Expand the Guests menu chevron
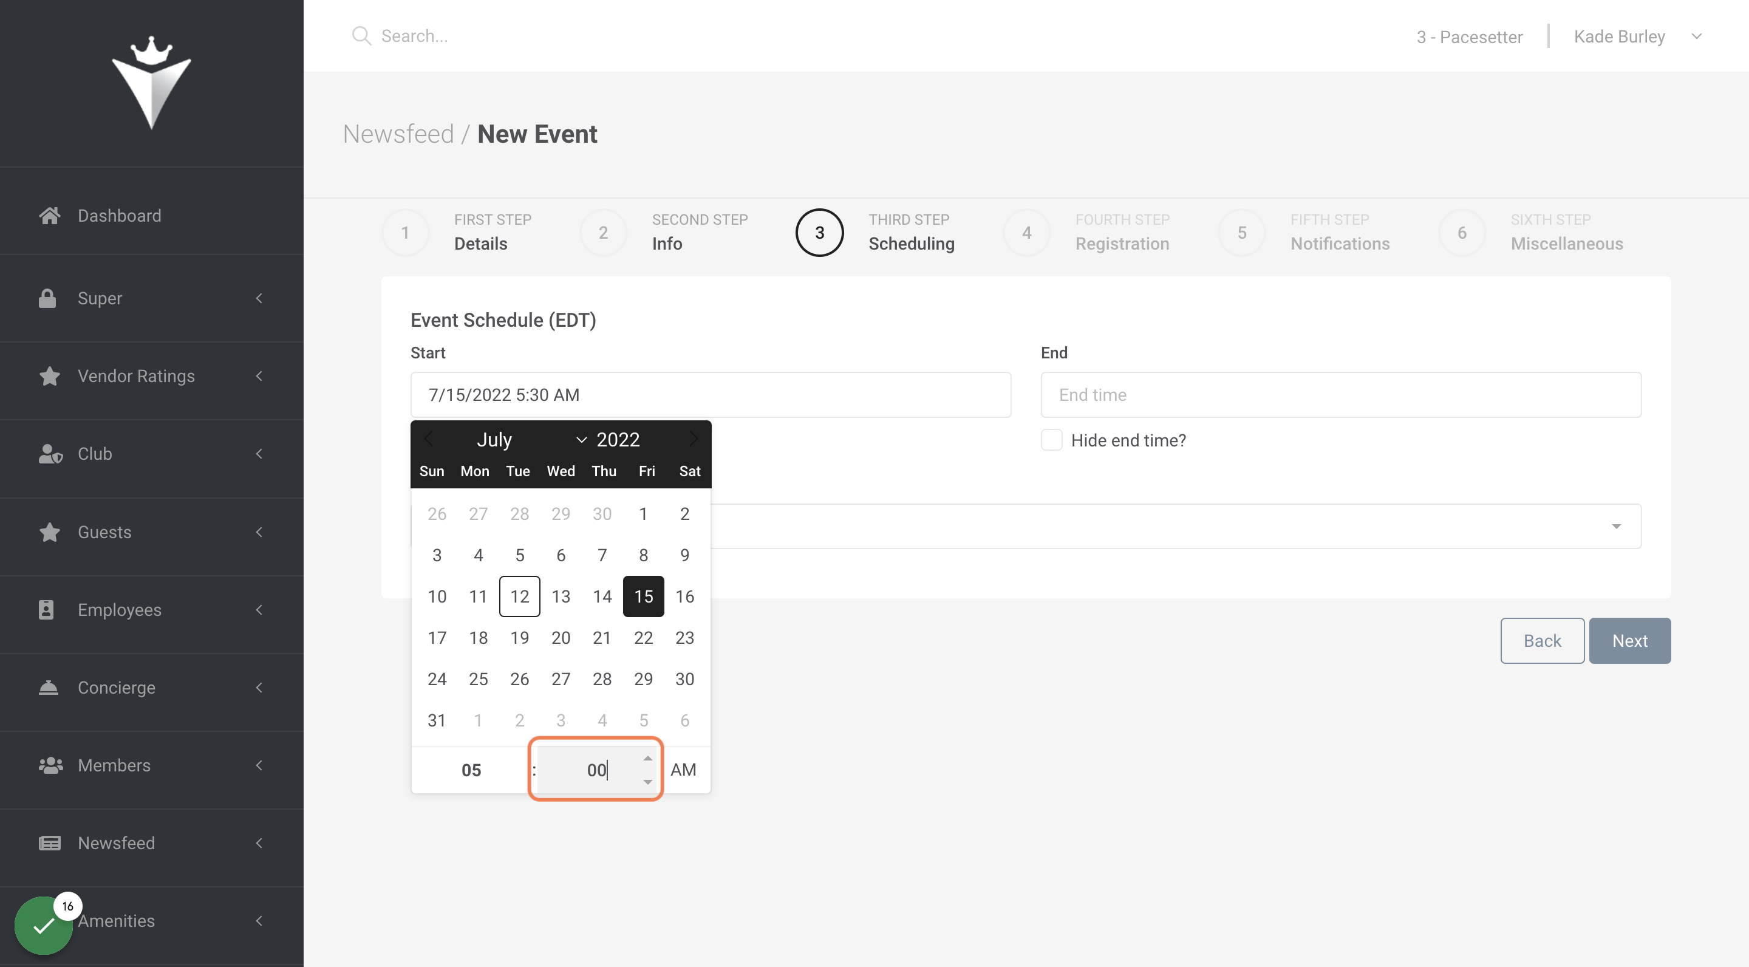1749x967 pixels. coord(259,531)
